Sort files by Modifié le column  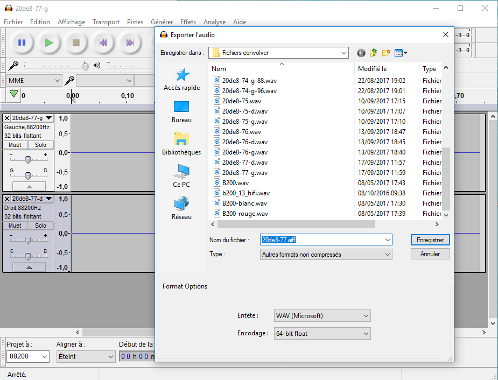pos(387,68)
